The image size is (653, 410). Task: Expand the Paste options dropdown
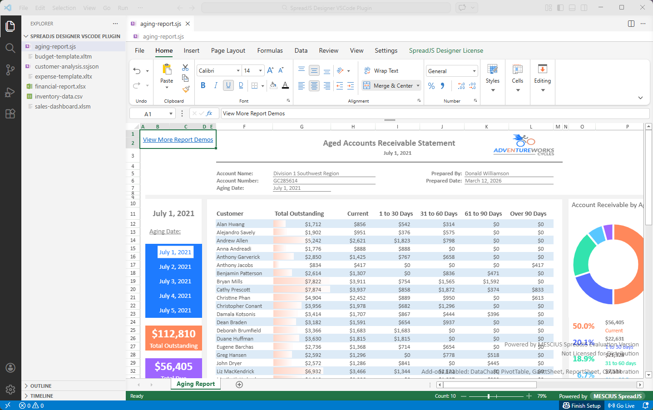click(x=167, y=88)
